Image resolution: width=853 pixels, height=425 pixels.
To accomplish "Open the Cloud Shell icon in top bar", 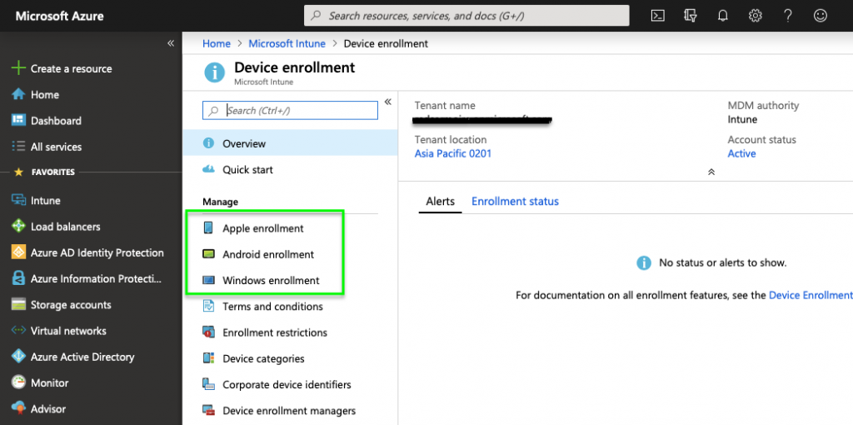I will click(657, 16).
